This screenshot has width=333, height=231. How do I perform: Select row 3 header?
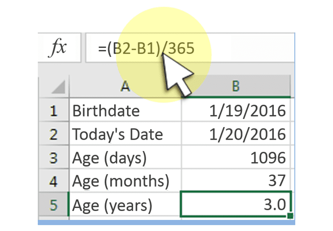[x=54, y=157]
